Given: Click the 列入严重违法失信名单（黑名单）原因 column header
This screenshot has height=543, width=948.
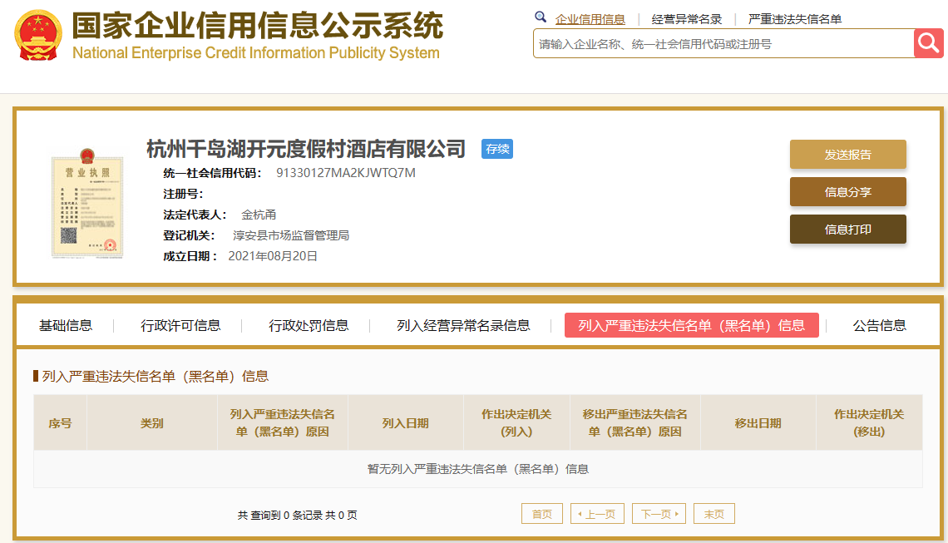Looking at the screenshot, I should click(x=283, y=423).
